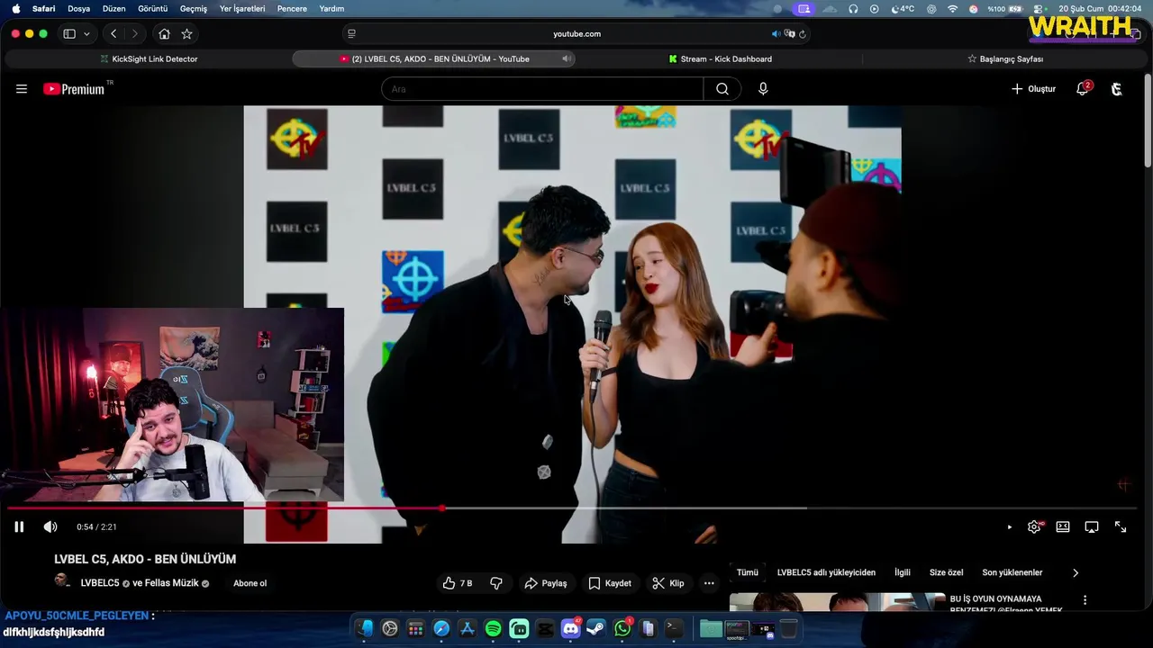Switch to Stream - Kick Dashboard tab

[x=720, y=58]
